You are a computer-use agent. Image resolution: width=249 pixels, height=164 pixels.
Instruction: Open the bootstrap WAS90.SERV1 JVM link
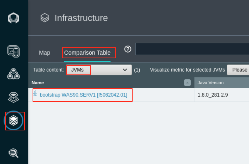coord(84,95)
